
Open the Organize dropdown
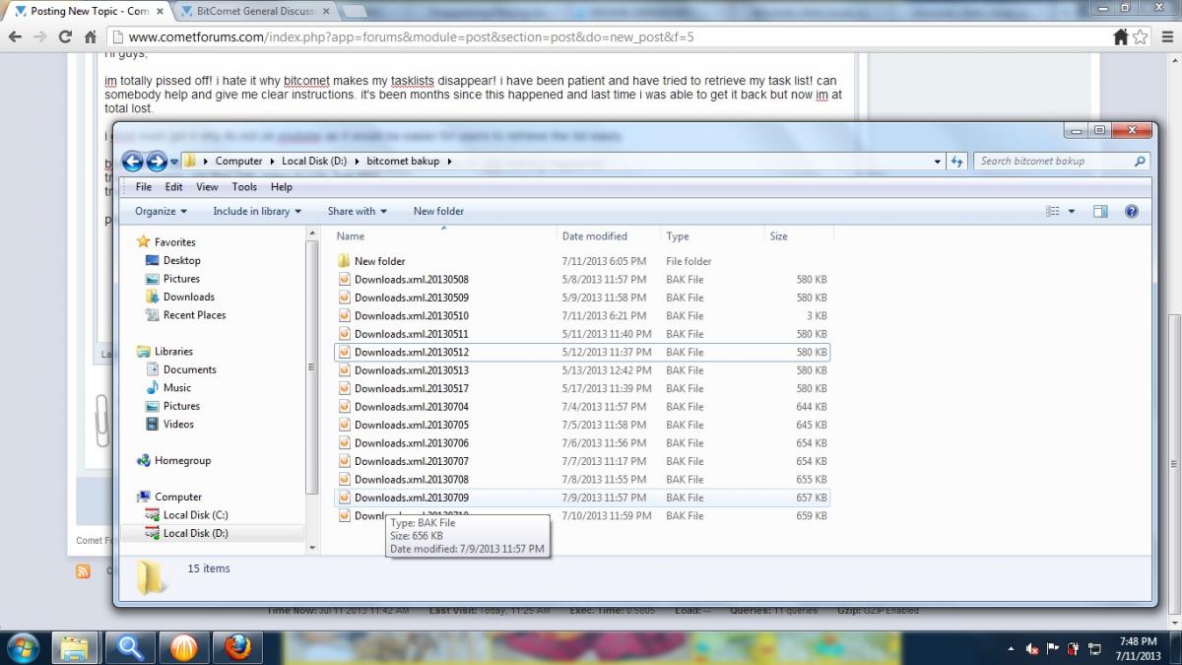tap(162, 211)
